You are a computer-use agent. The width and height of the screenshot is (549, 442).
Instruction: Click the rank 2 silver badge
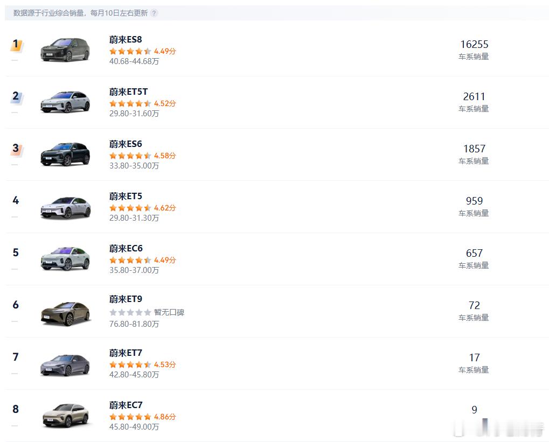16,97
